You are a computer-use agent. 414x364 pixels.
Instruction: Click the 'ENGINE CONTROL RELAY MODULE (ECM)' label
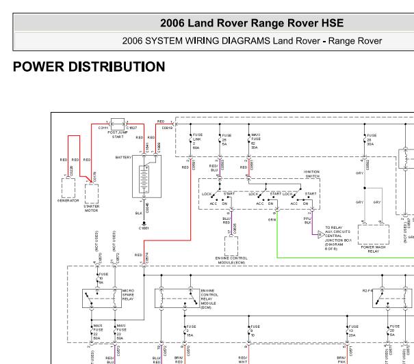point(209,299)
